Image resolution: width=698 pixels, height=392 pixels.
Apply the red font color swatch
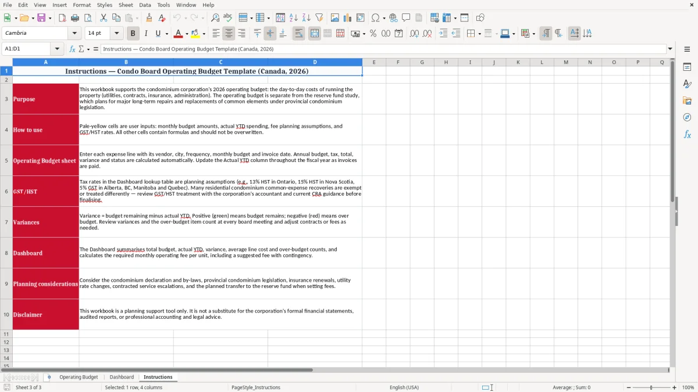(x=179, y=34)
